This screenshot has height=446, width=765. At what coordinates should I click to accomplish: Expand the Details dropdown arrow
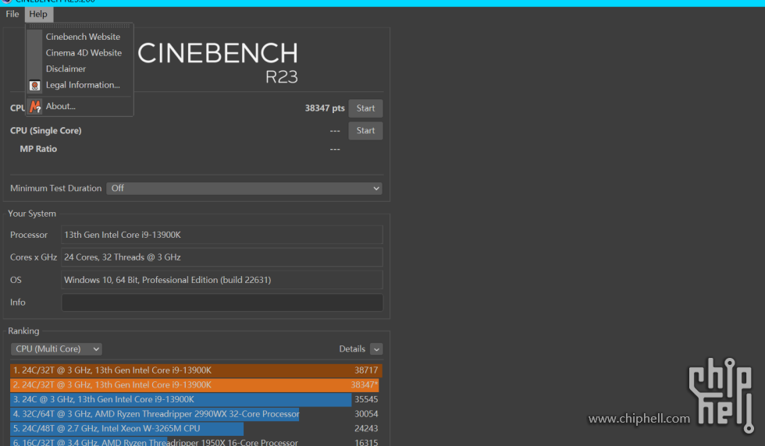(376, 349)
